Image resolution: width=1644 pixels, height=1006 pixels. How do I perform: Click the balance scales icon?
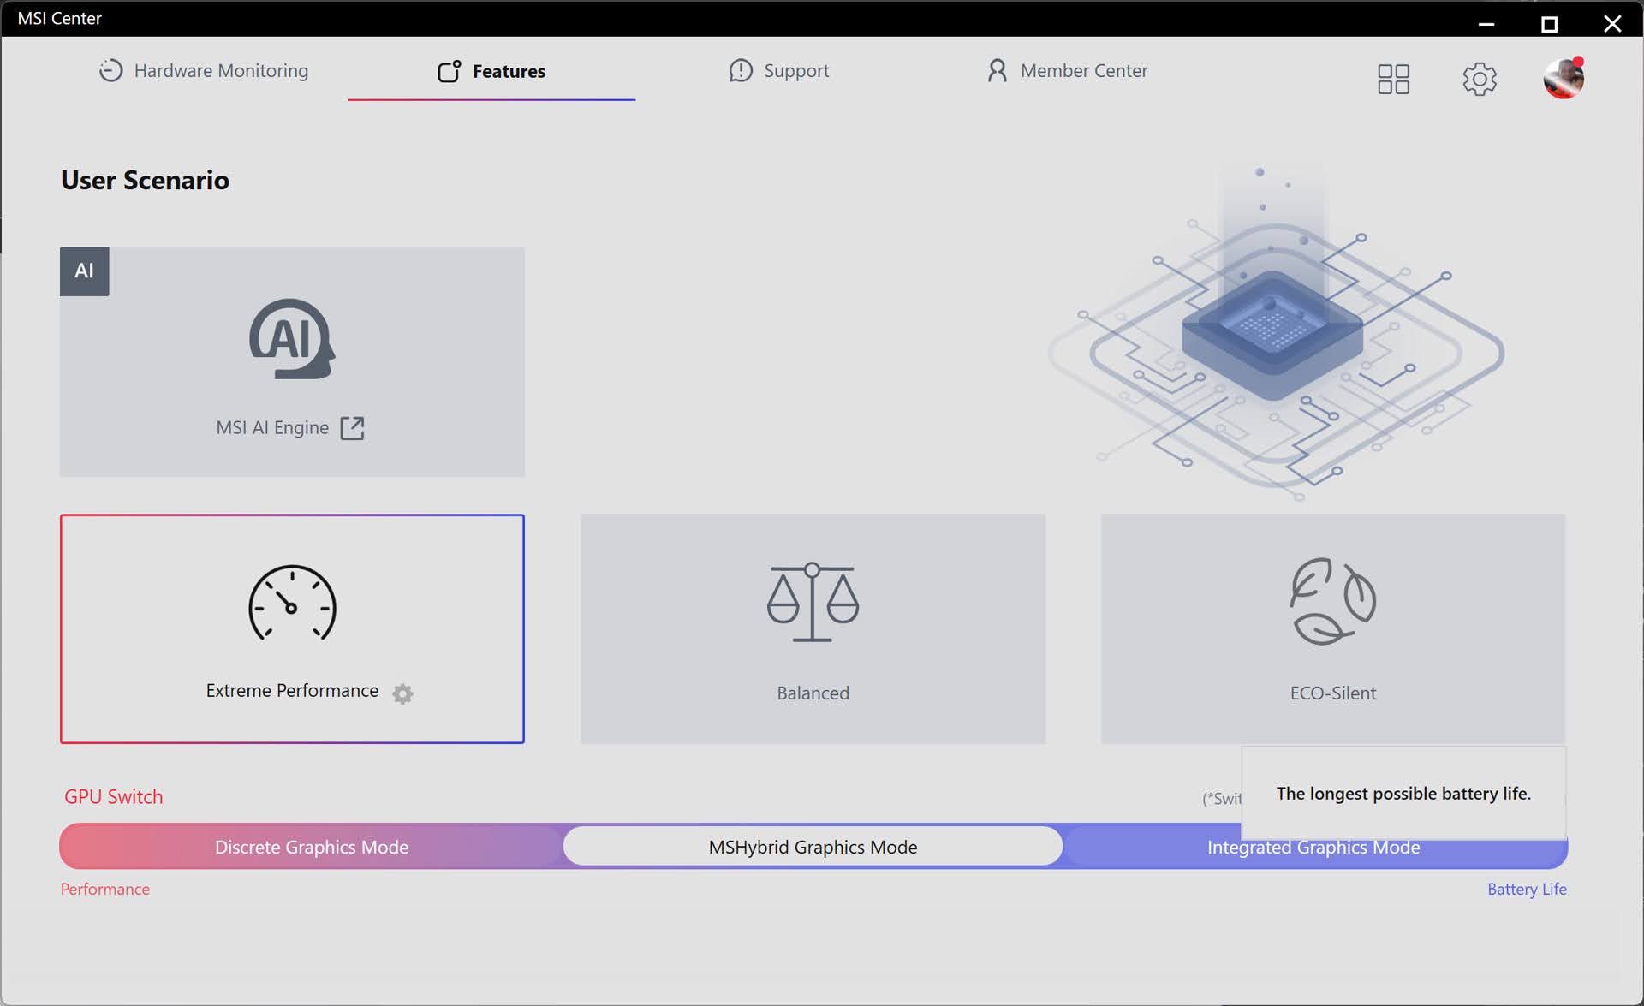813,602
